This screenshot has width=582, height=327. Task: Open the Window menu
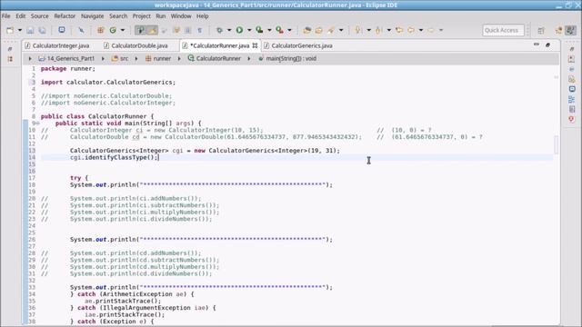click(181, 16)
